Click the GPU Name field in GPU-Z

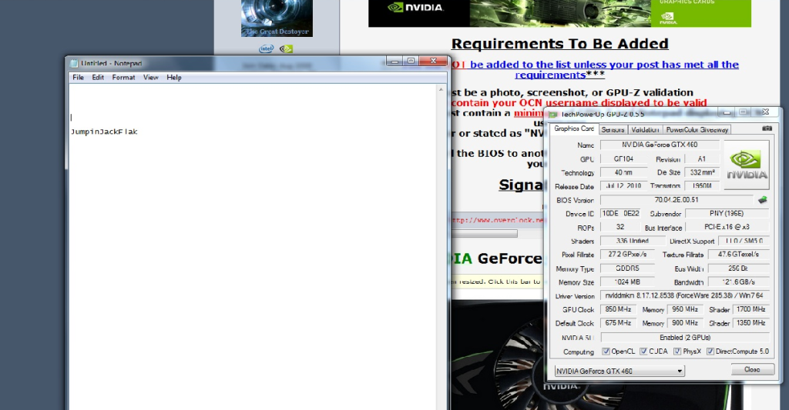660,145
